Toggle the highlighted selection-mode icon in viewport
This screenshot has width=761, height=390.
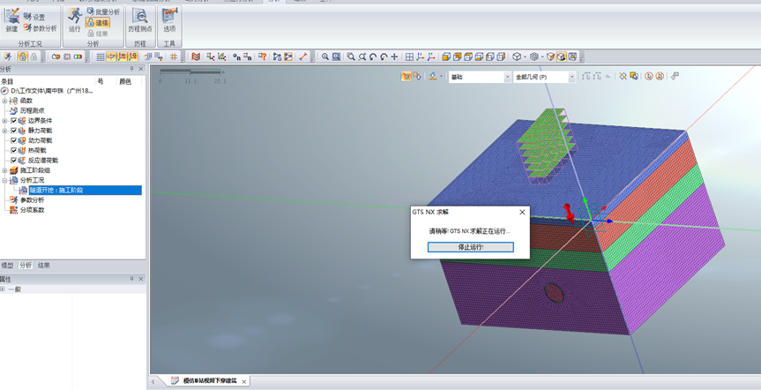click(x=407, y=76)
